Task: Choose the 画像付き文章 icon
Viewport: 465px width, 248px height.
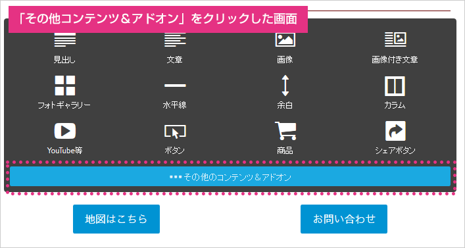Action: [395, 39]
